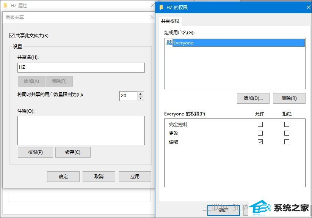Check 拒绝 for 更改
This screenshot has height=218, width=312.
click(x=287, y=133)
